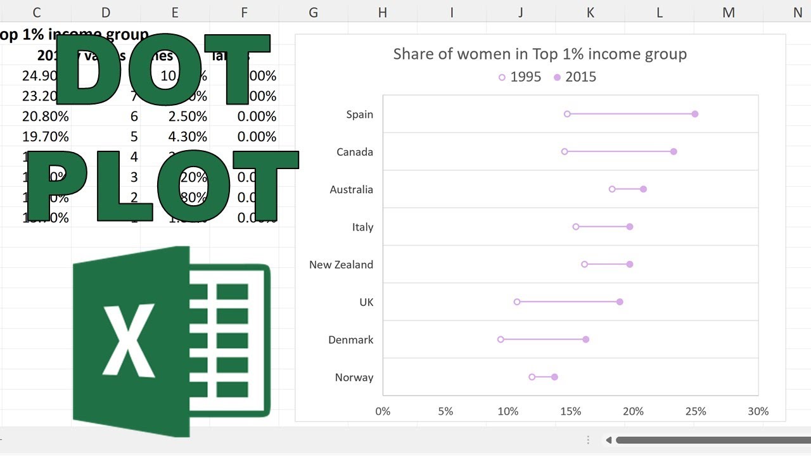Screen dimensions: 811x456
Task: Select column I header
Action: click(452, 11)
